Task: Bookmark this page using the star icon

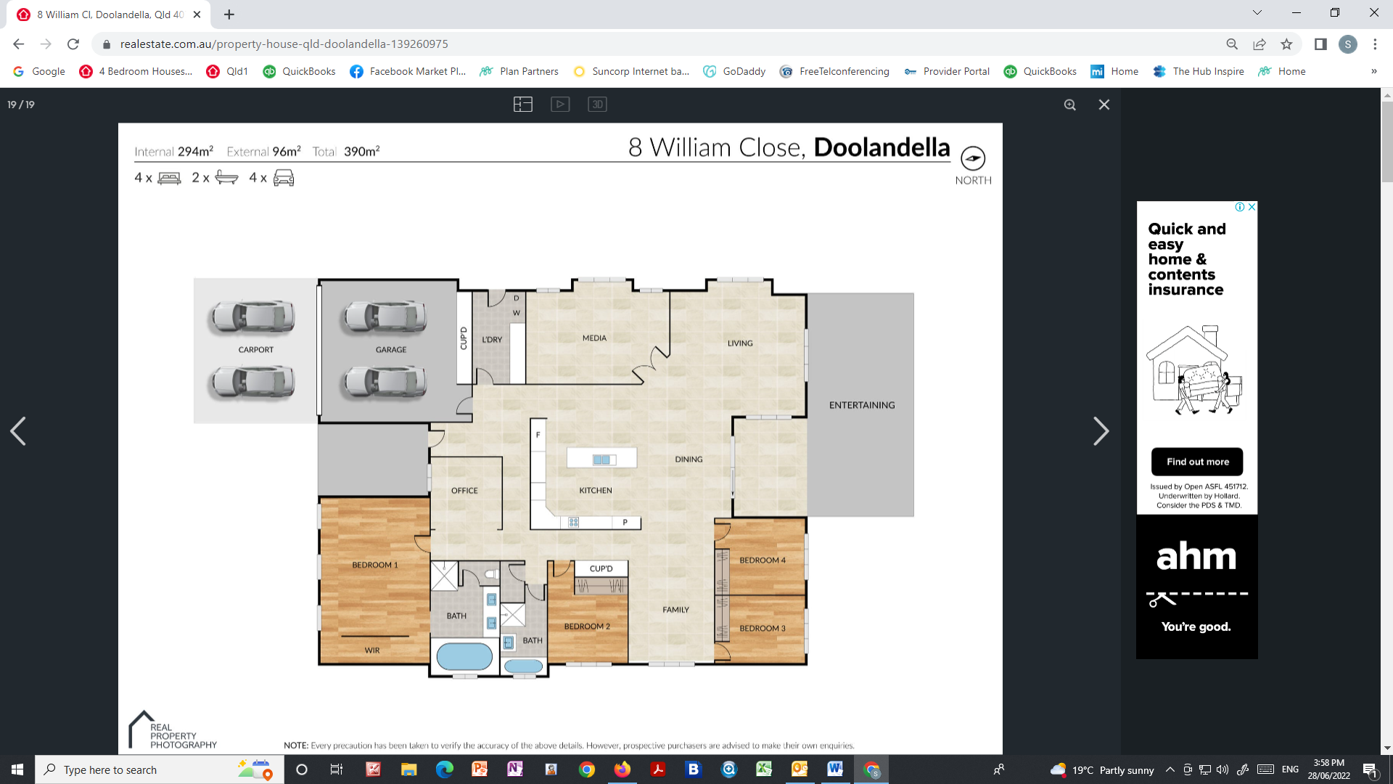Action: 1287,44
